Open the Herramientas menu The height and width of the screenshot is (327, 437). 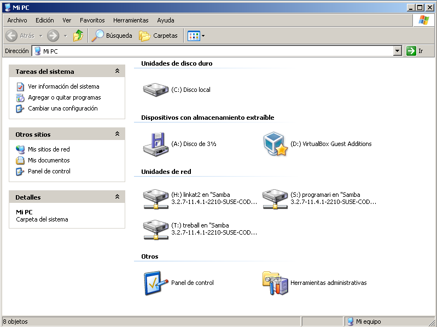coord(131,20)
